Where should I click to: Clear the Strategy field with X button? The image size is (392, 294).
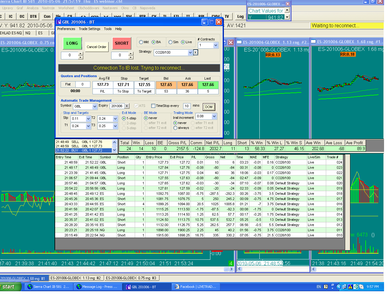195,52
